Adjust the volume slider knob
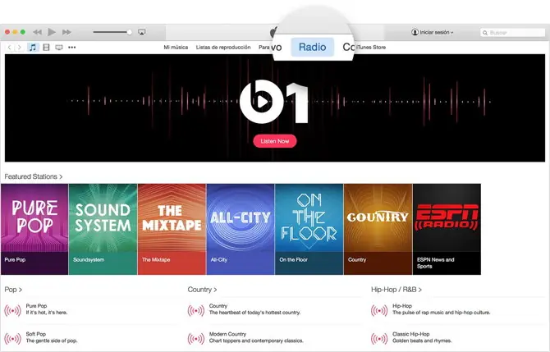550x352 pixels. tap(130, 32)
